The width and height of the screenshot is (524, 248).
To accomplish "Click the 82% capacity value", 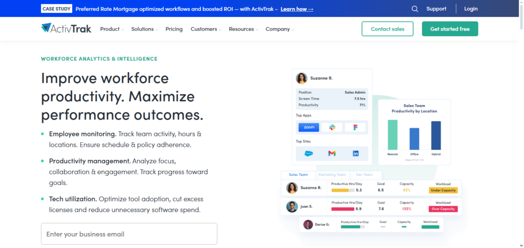I will pos(407,190).
